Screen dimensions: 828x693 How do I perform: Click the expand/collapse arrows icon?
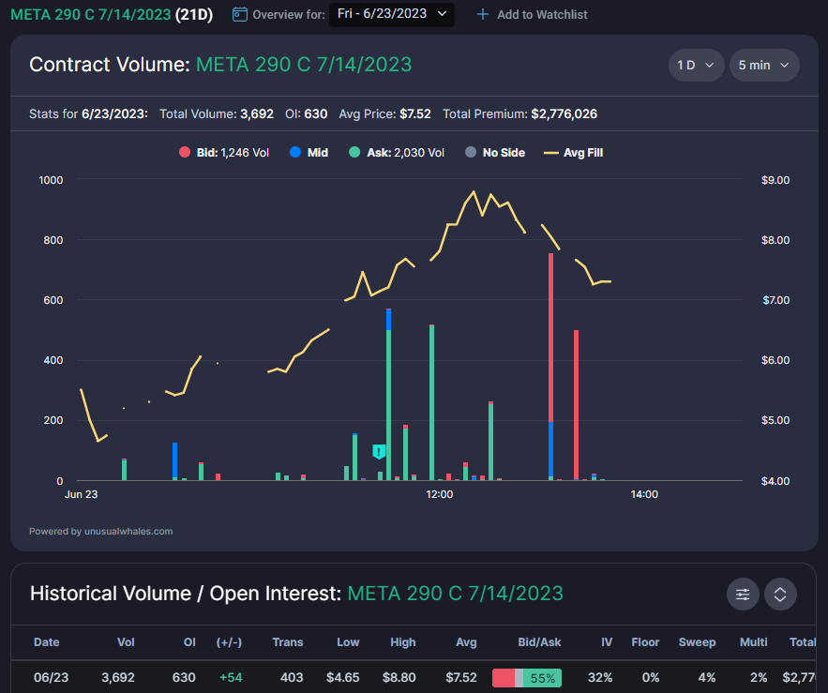click(x=780, y=595)
